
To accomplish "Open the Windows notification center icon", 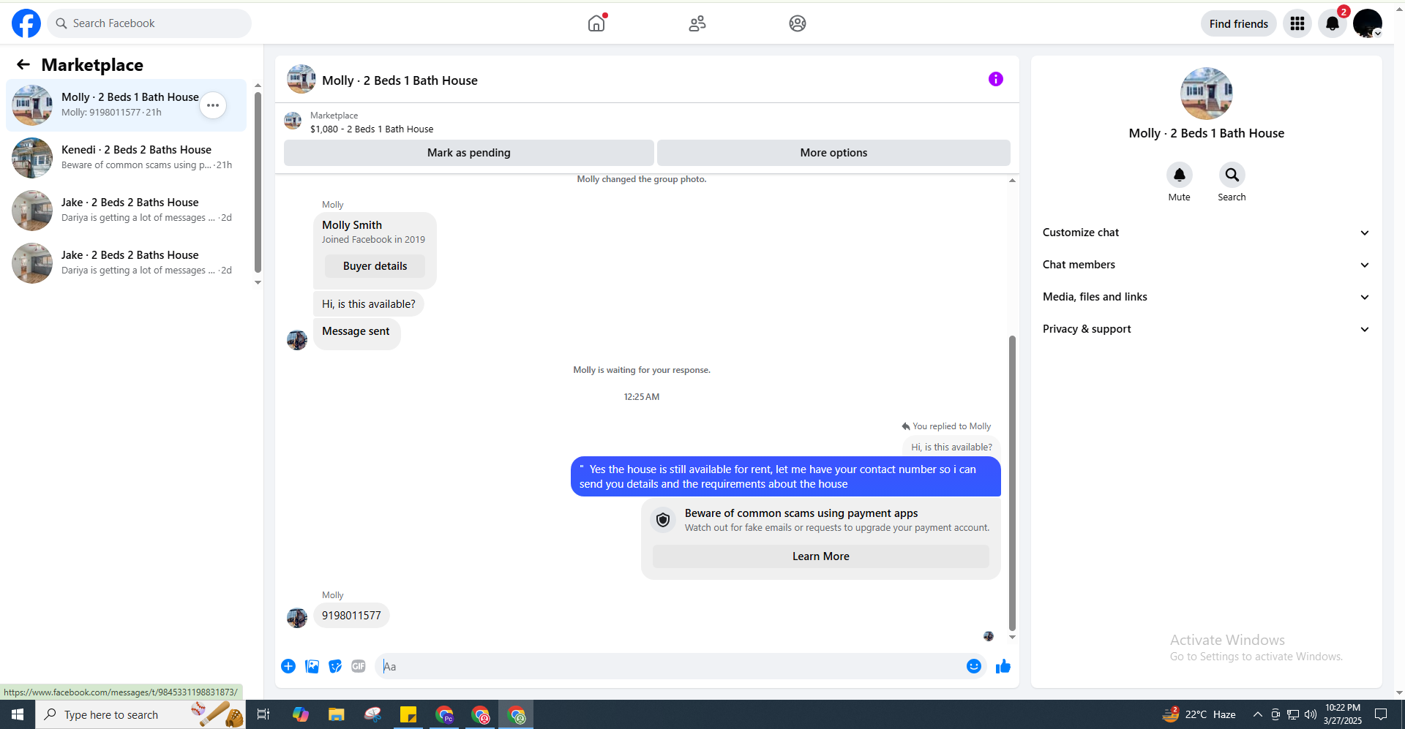I will click(x=1381, y=714).
